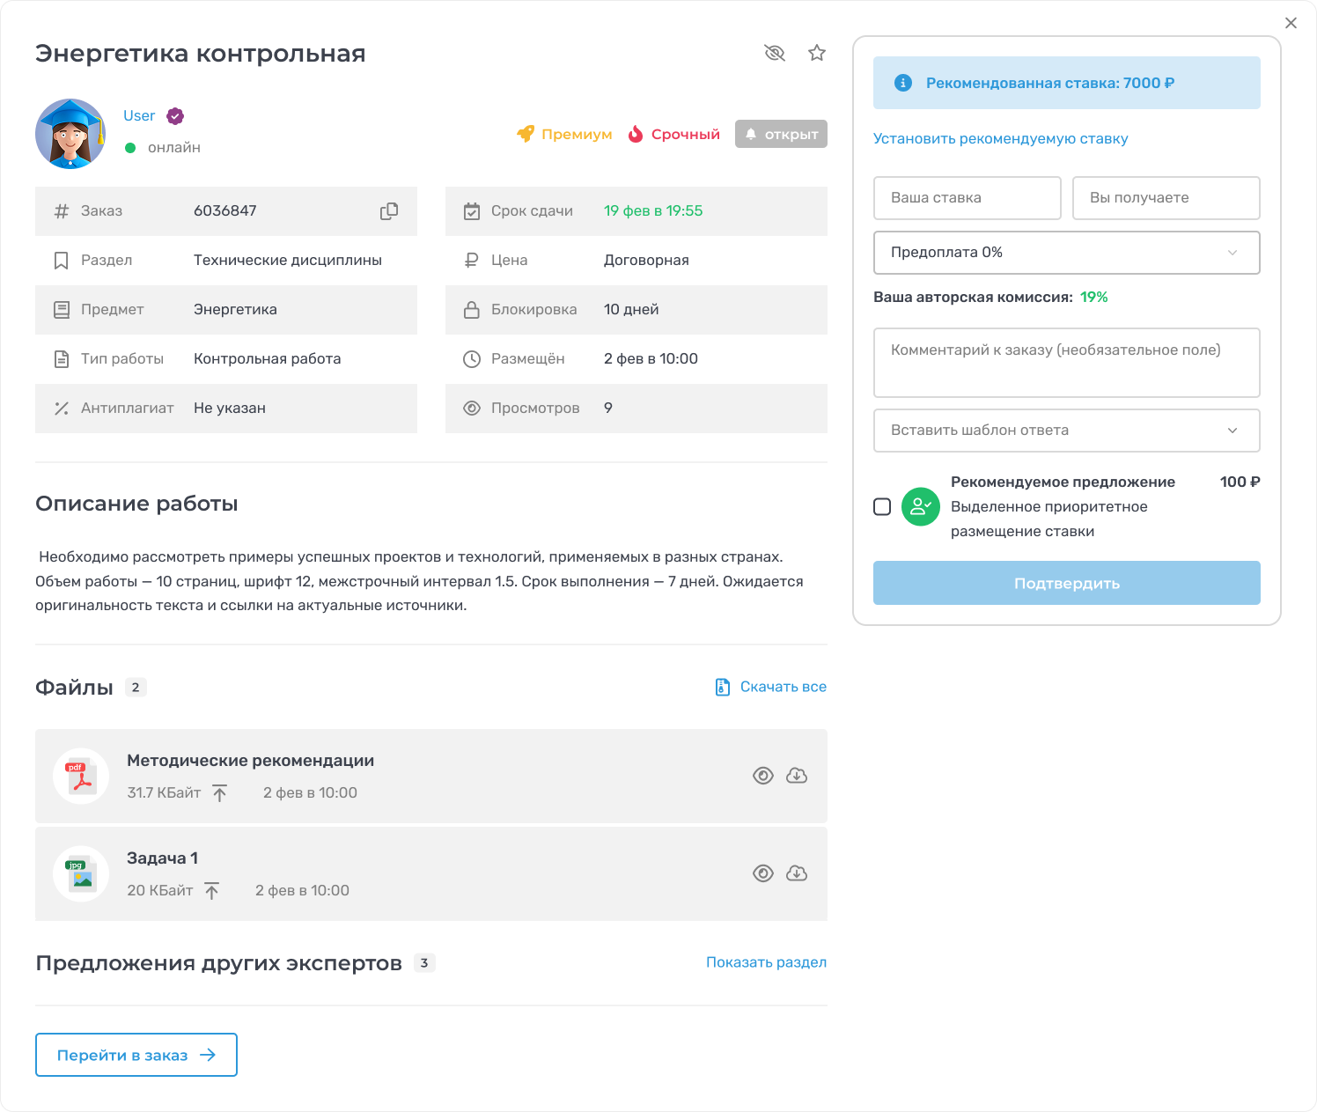1317x1112 pixels.
Task: Click the JPG file icon for Задача 1
Action: pyautogui.click(x=81, y=874)
